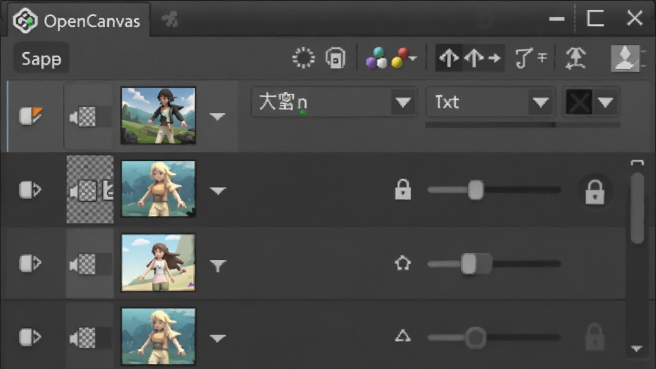The image size is (656, 369).
Task: Click the checkered speaker icon in the brown-haired character row
Action: tap(83, 265)
